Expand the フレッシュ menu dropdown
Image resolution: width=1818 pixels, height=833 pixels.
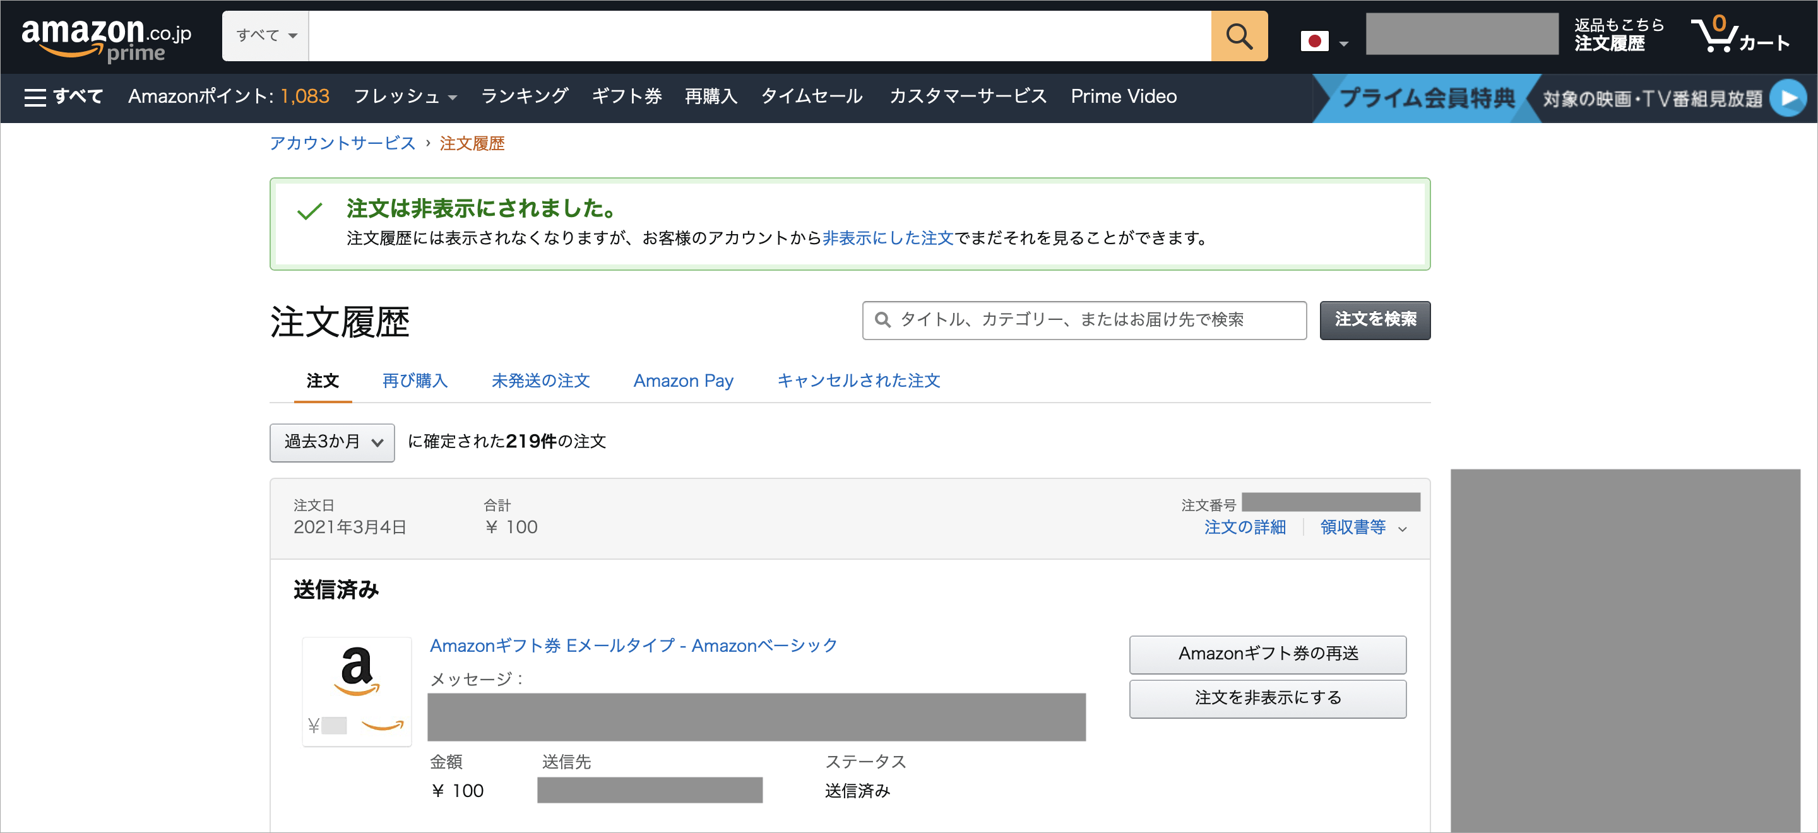click(405, 97)
